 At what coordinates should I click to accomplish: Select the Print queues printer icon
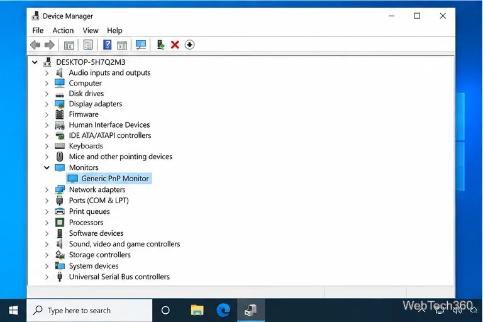tap(60, 211)
